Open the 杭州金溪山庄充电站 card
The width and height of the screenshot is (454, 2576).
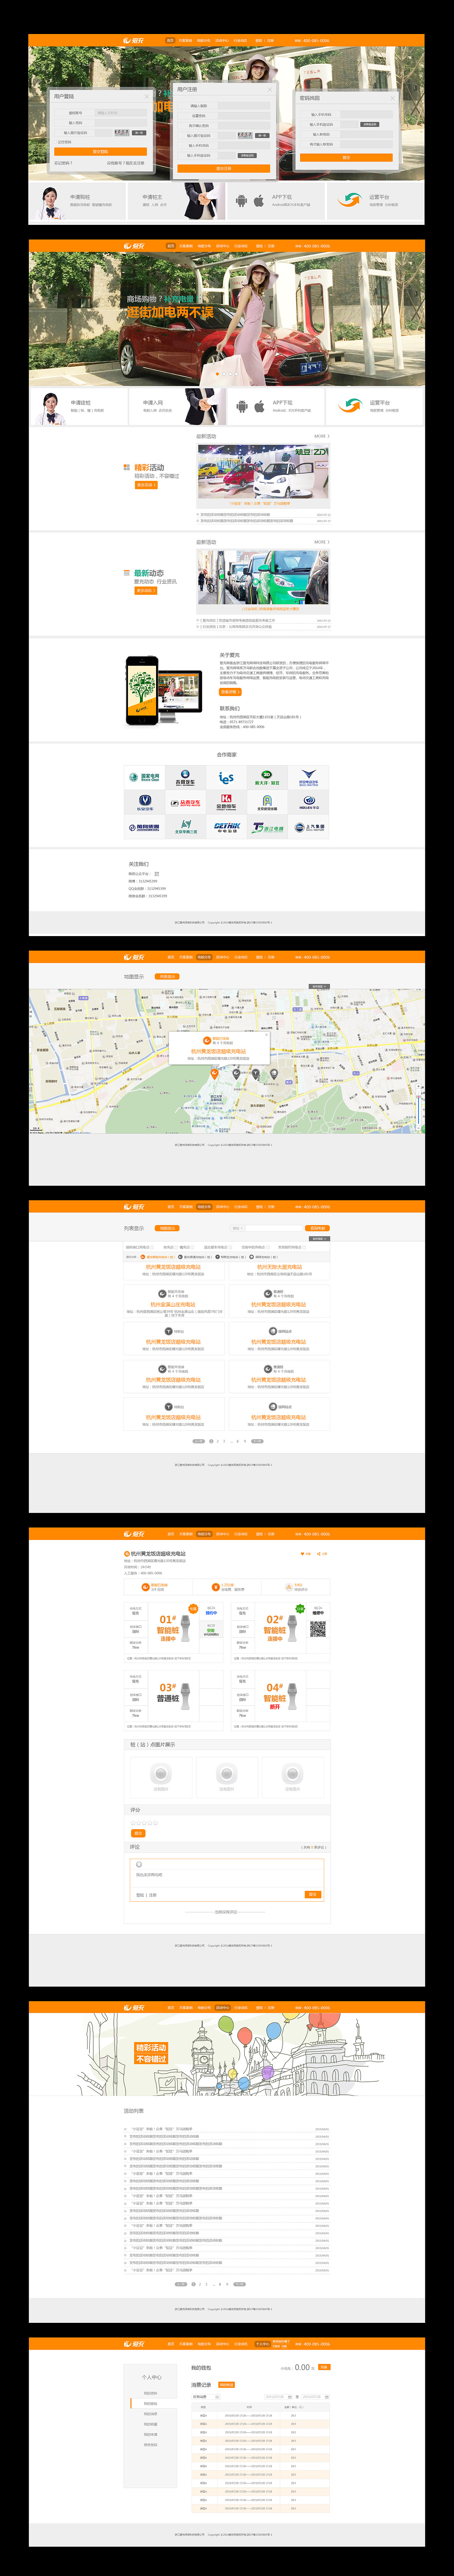pos(174,1301)
